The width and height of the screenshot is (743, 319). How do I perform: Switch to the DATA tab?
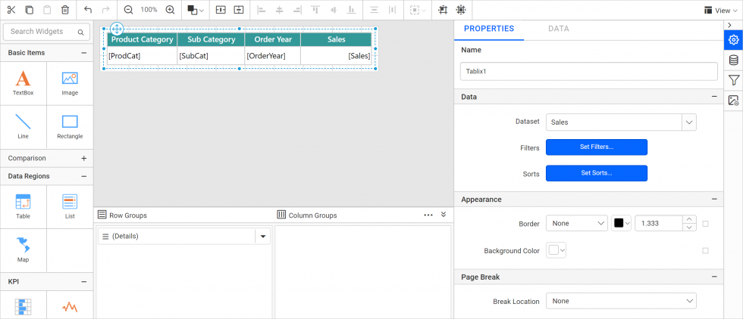point(558,29)
